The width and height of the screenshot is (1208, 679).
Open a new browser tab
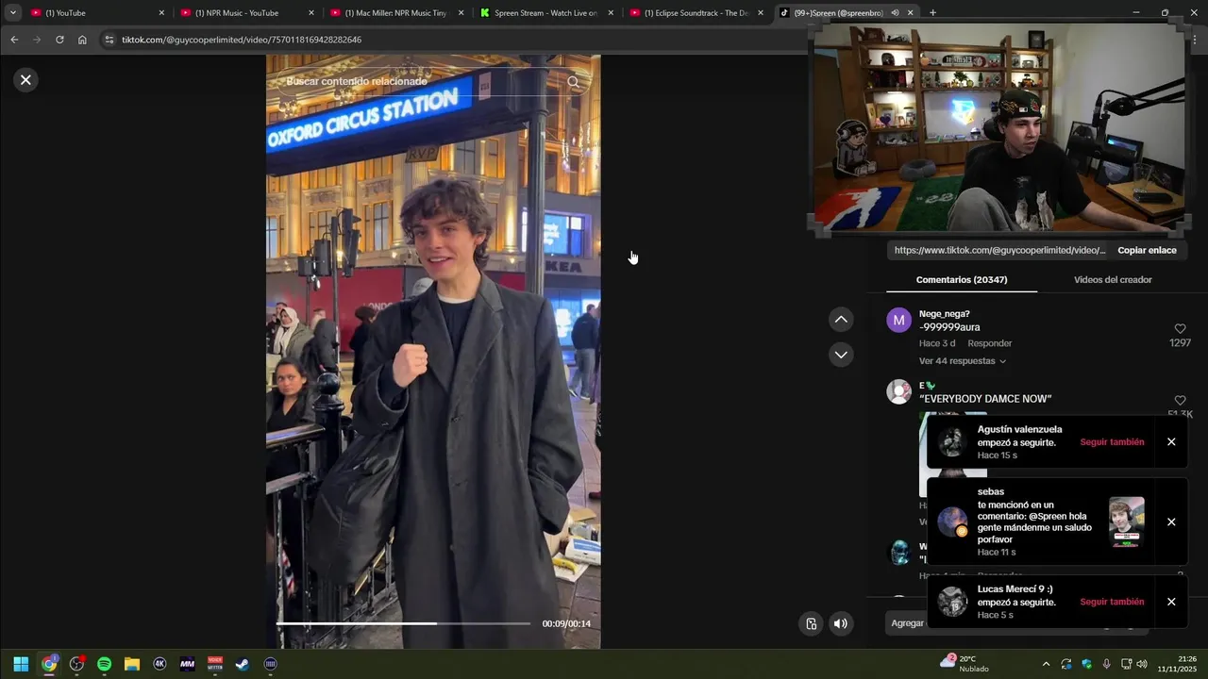click(932, 13)
